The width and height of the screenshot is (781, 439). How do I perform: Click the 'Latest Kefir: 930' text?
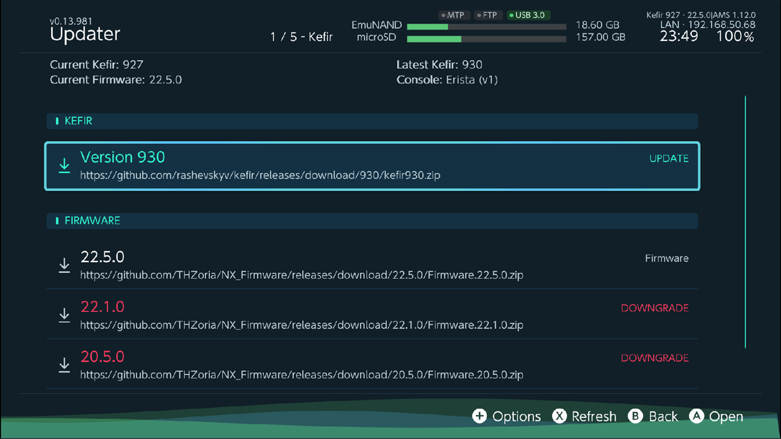point(439,65)
